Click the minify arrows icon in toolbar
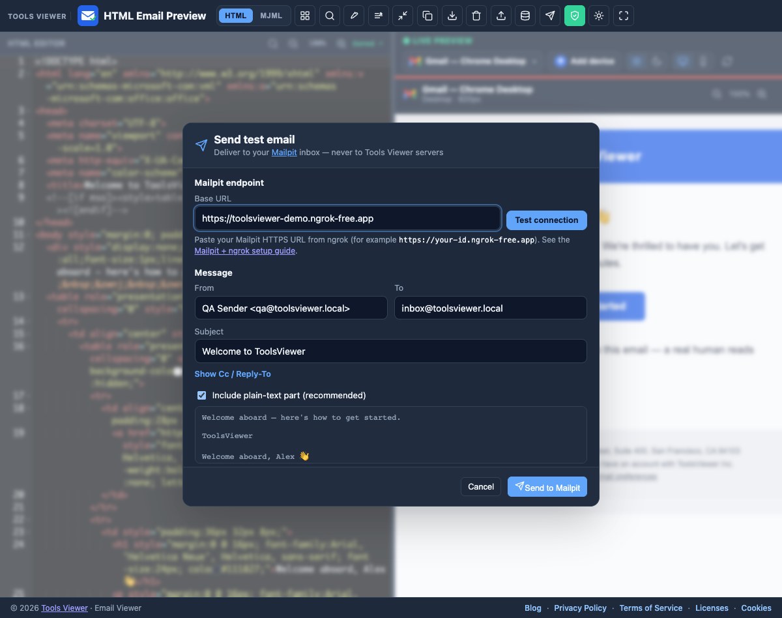The image size is (782, 618). point(403,16)
